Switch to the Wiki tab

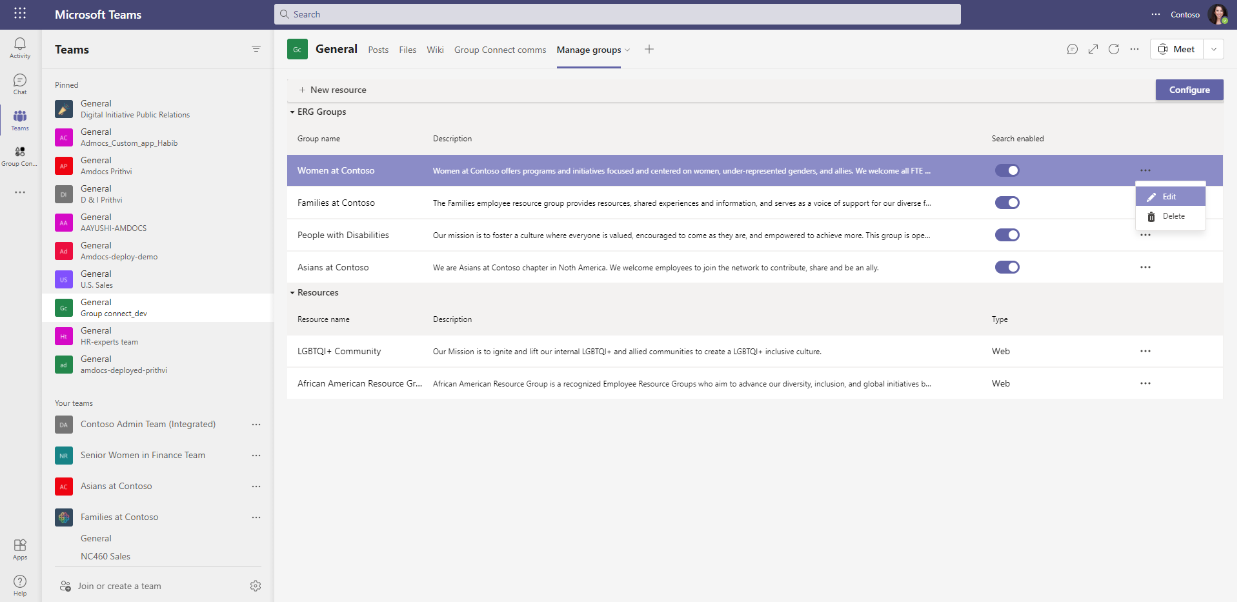click(x=435, y=50)
